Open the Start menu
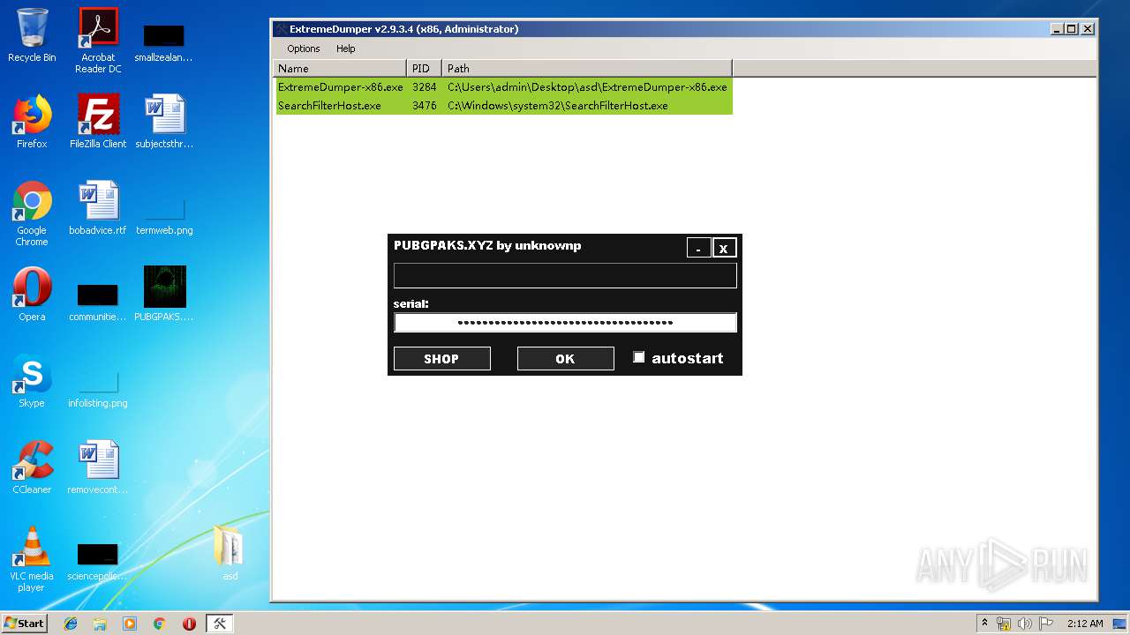This screenshot has height=635, width=1130. pyautogui.click(x=25, y=624)
